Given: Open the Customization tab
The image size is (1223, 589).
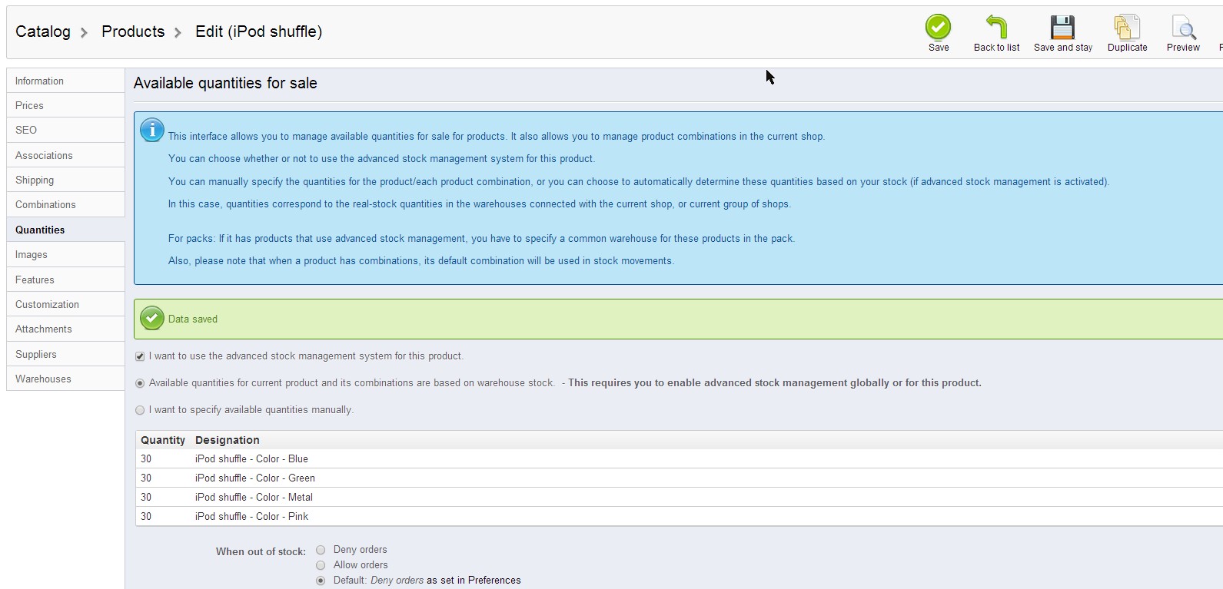Looking at the screenshot, I should point(65,304).
